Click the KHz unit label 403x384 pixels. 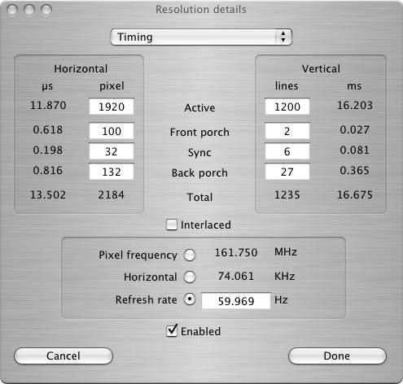[285, 277]
